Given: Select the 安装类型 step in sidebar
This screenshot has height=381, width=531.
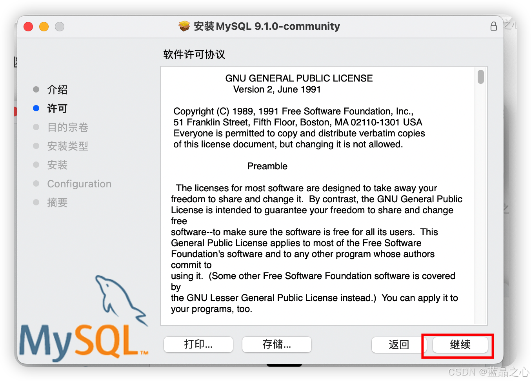Looking at the screenshot, I should click(67, 146).
